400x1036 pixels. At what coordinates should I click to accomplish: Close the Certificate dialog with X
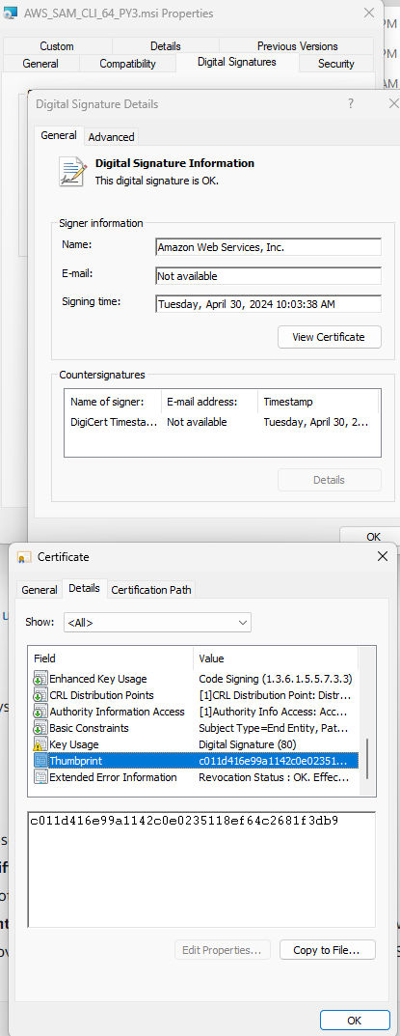pyautogui.click(x=383, y=556)
